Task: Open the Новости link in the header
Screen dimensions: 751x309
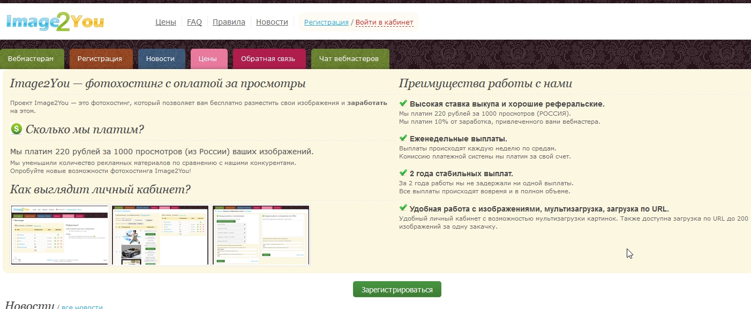Action: [x=272, y=22]
